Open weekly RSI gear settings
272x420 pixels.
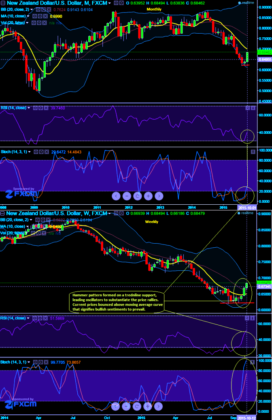click(40, 318)
